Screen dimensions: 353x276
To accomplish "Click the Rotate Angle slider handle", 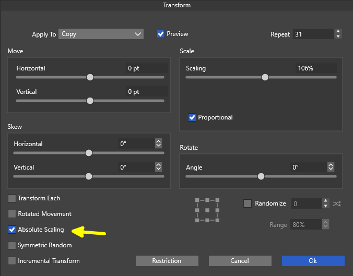I will (261, 176).
